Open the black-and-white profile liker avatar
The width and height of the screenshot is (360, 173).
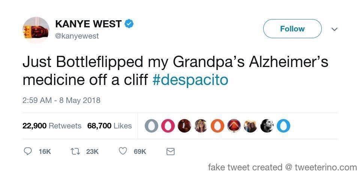[x=267, y=126]
